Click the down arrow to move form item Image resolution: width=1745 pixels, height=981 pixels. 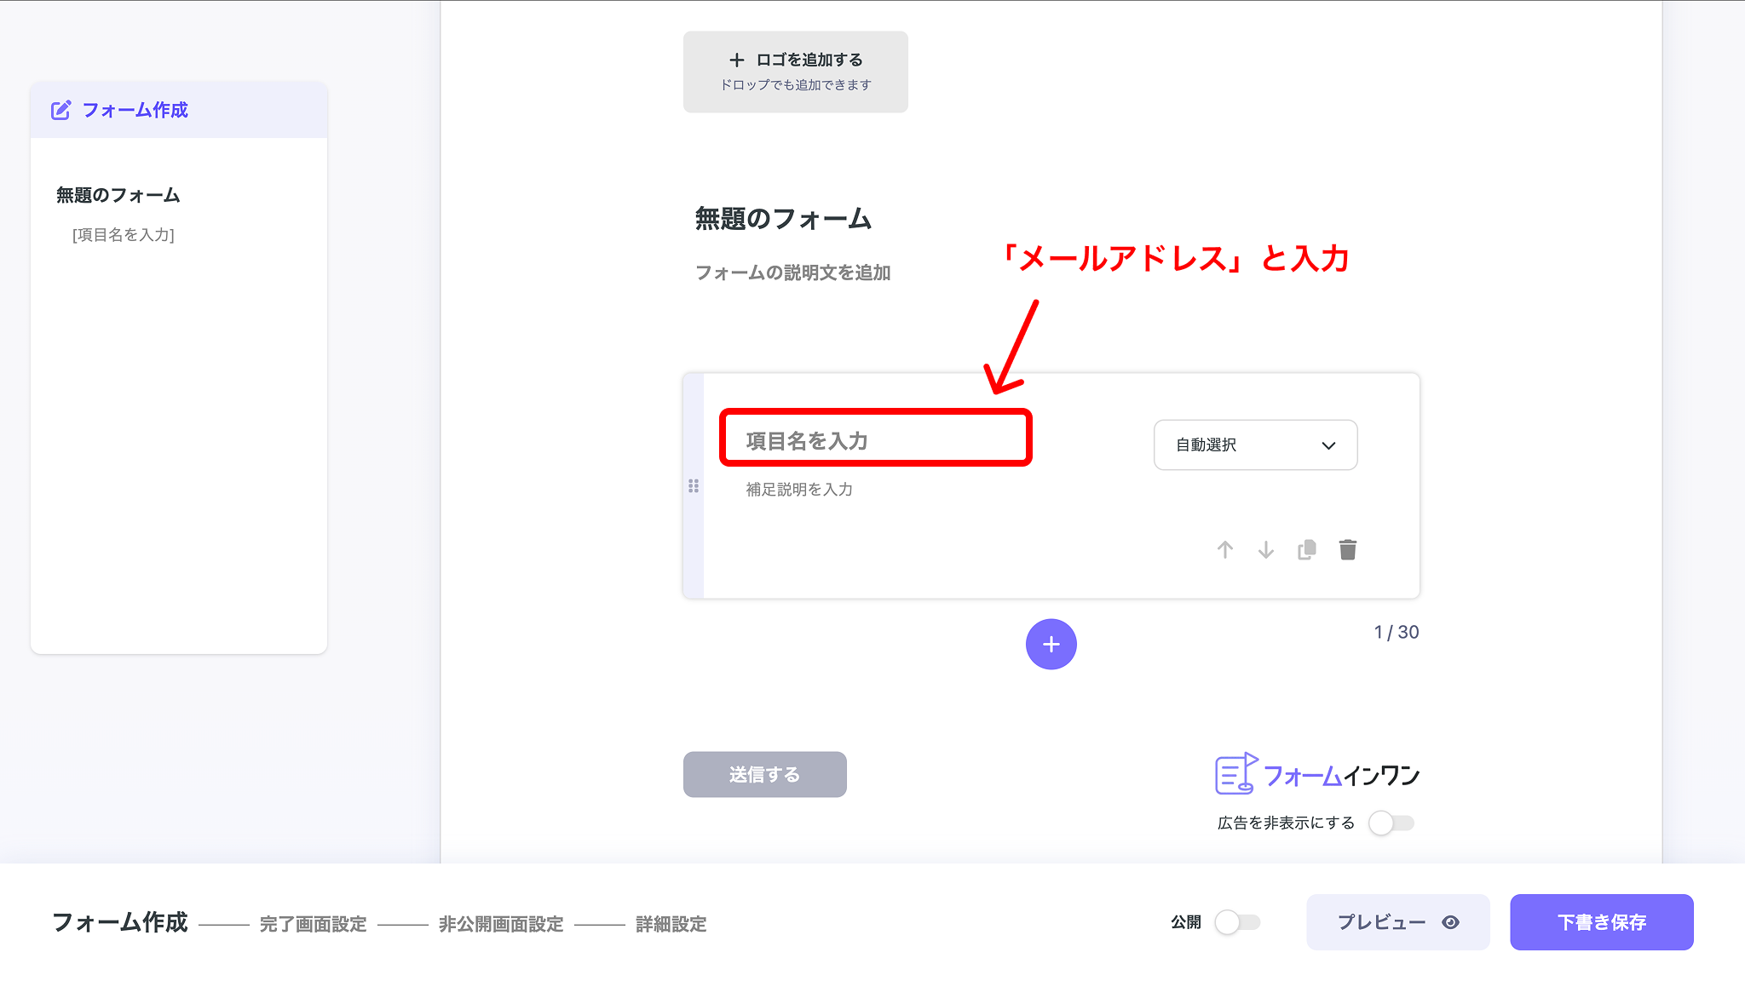pyautogui.click(x=1265, y=549)
